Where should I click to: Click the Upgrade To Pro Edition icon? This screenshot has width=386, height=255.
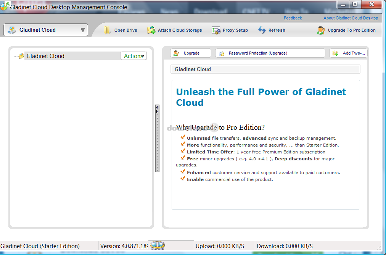(x=321, y=30)
